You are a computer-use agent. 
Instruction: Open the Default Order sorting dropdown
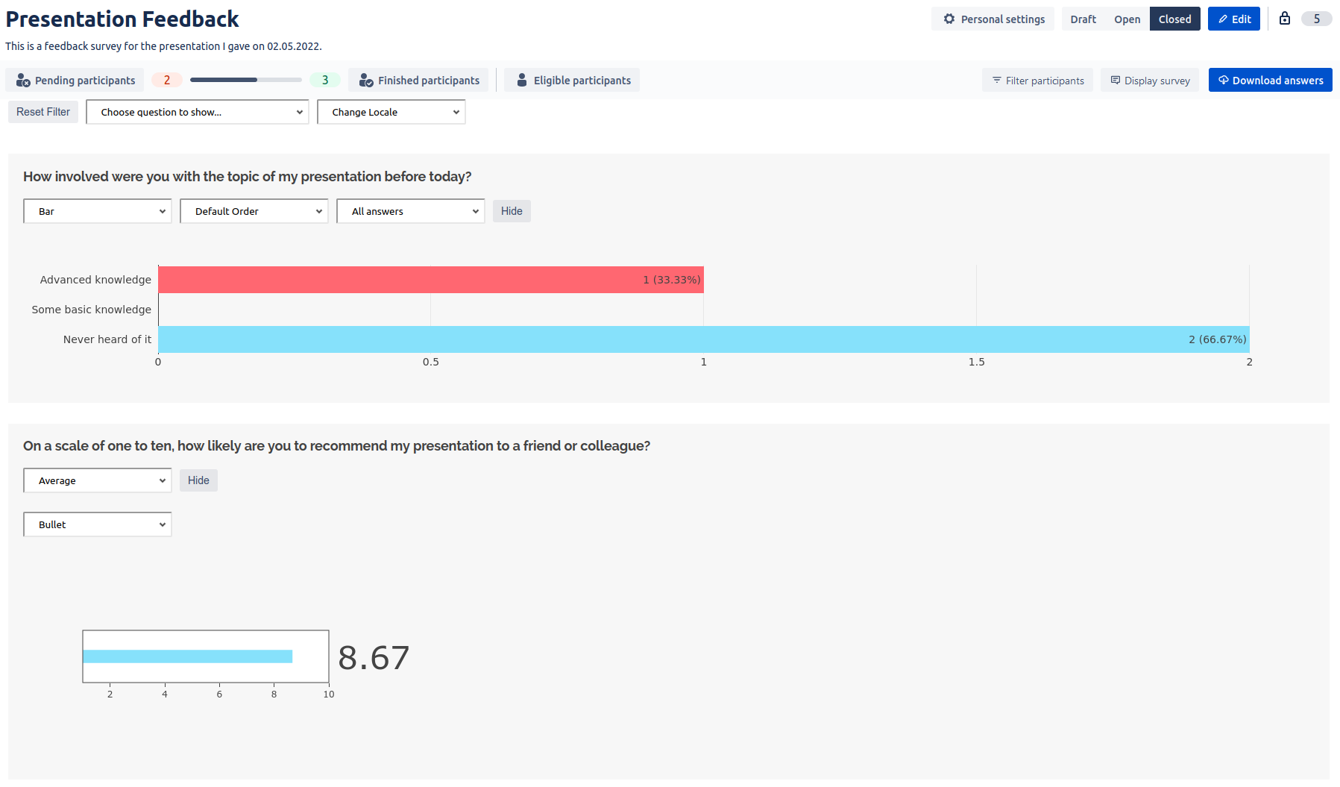254,211
